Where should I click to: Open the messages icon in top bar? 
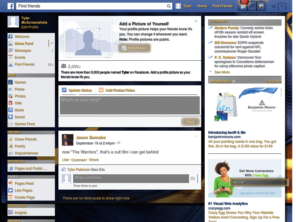(252, 6)
